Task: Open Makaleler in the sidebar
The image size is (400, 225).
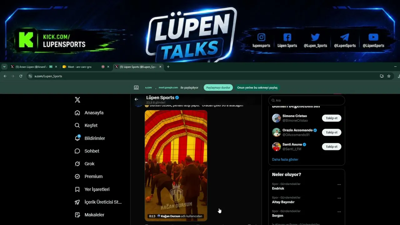Action: point(89,215)
